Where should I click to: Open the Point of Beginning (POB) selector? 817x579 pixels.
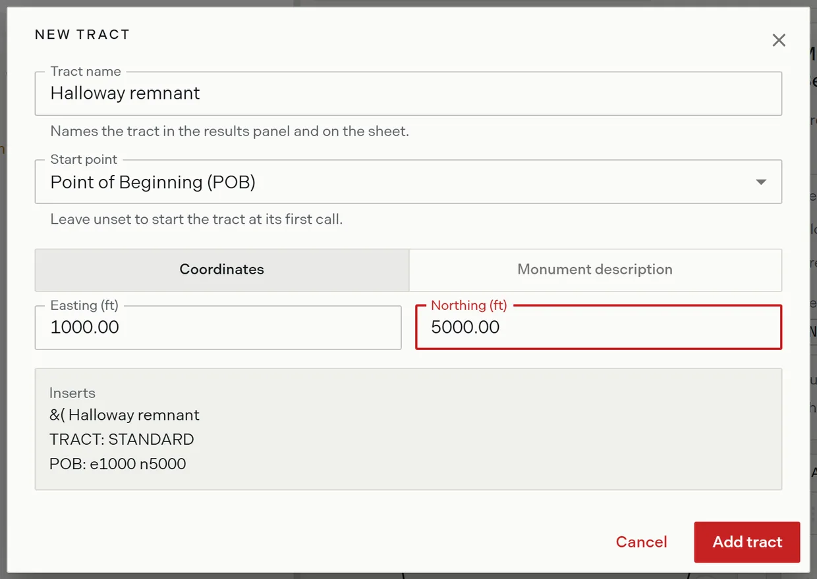pyautogui.click(x=408, y=182)
